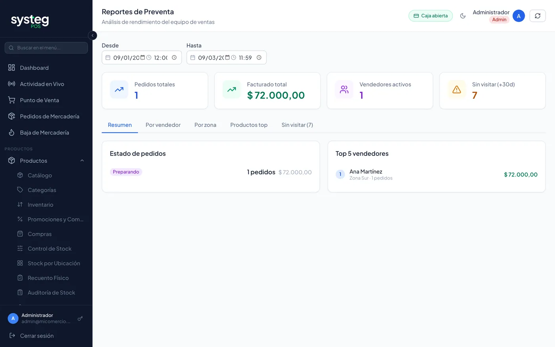Screen dimensions: 555x347
Task: Toggle dark mode with moon icon
Action: pos(463,16)
